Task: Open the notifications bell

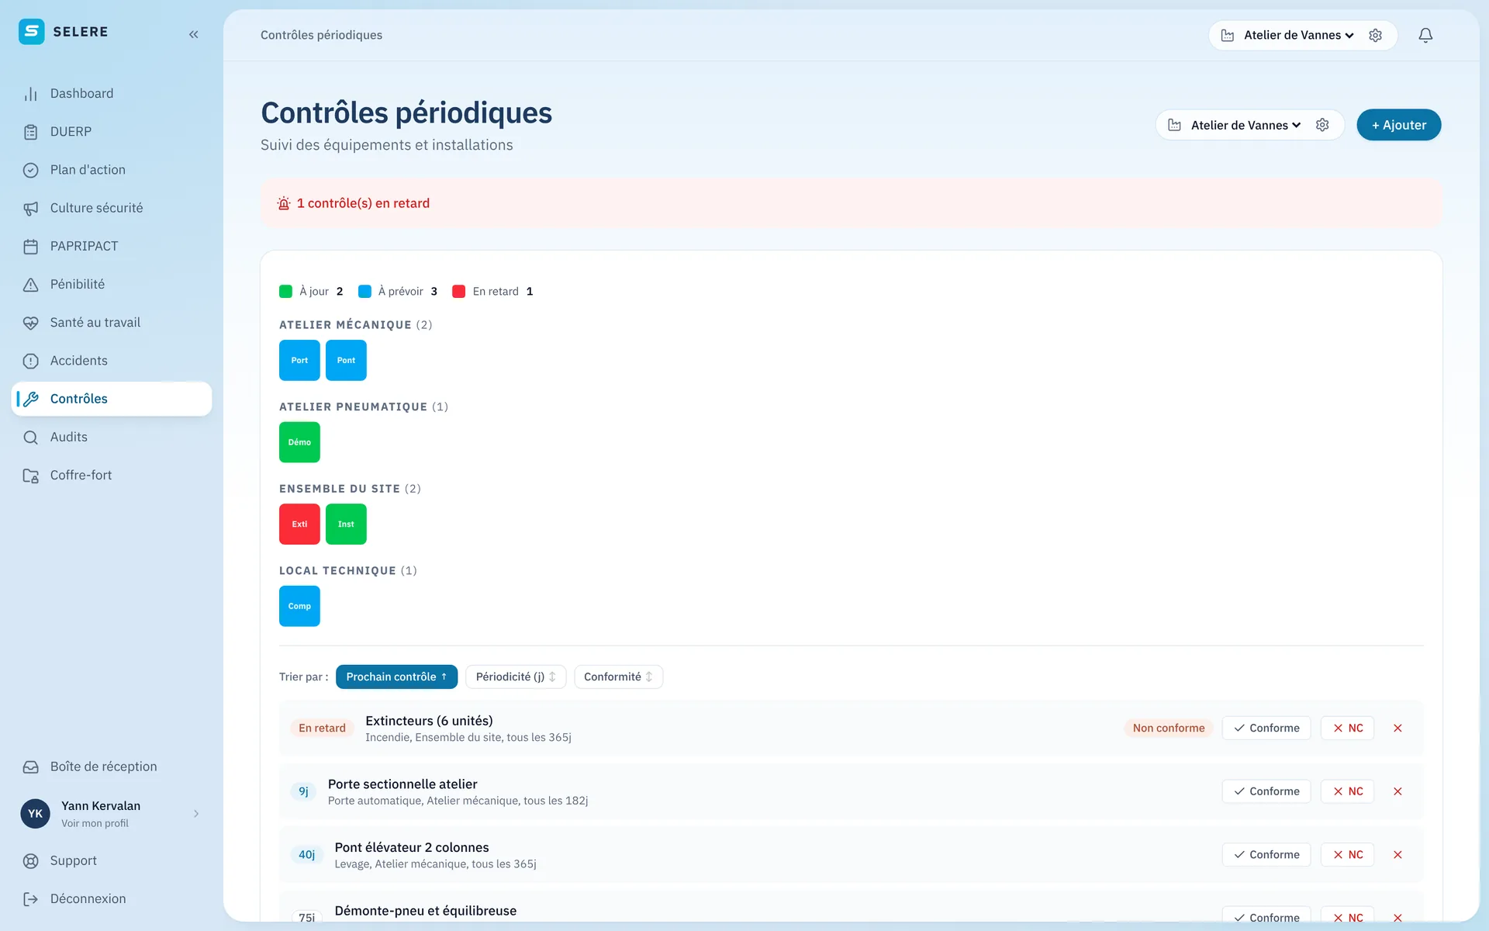Action: click(1425, 35)
